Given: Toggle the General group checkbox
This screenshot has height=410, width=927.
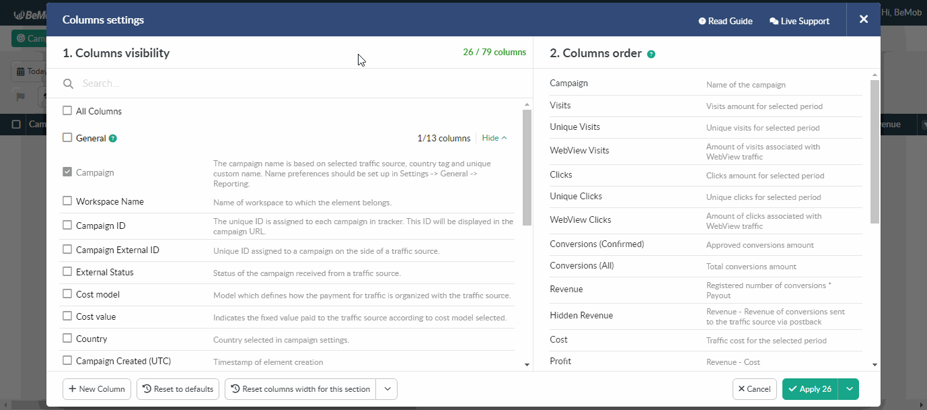Looking at the screenshot, I should click(x=67, y=138).
